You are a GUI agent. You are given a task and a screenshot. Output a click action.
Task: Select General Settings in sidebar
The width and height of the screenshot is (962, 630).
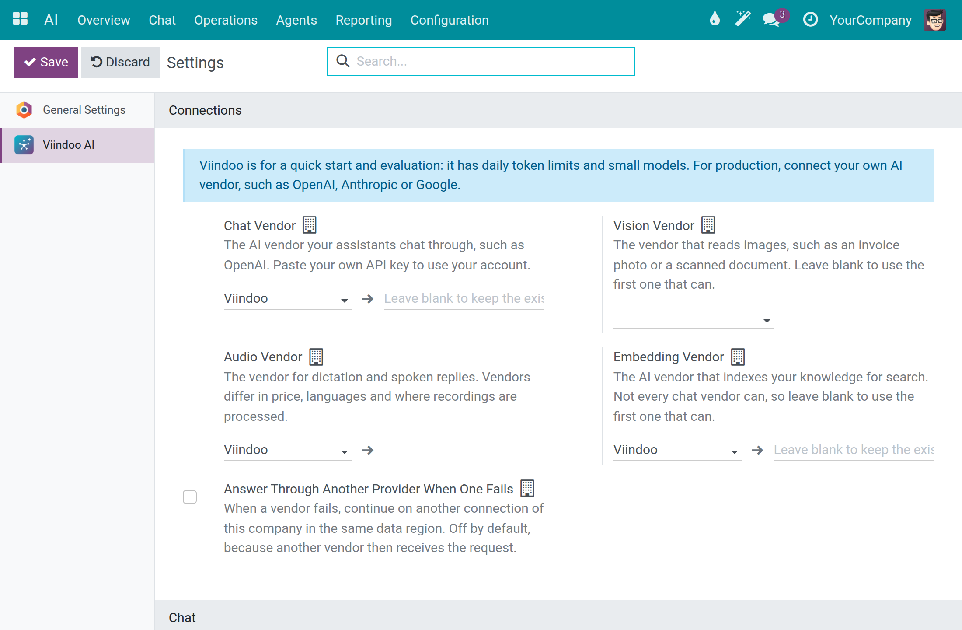[x=77, y=110]
